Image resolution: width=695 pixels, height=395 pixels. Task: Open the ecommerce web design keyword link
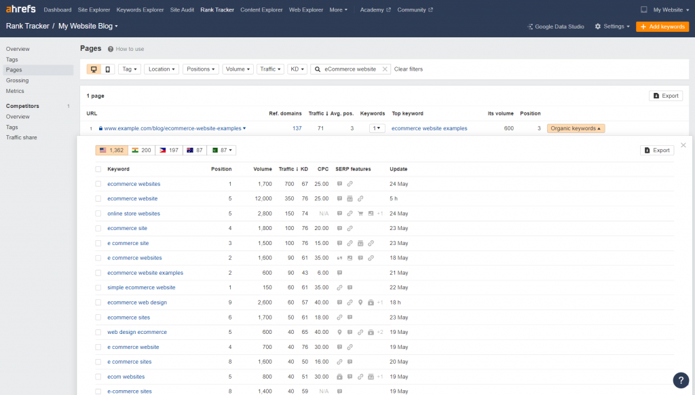click(x=136, y=303)
